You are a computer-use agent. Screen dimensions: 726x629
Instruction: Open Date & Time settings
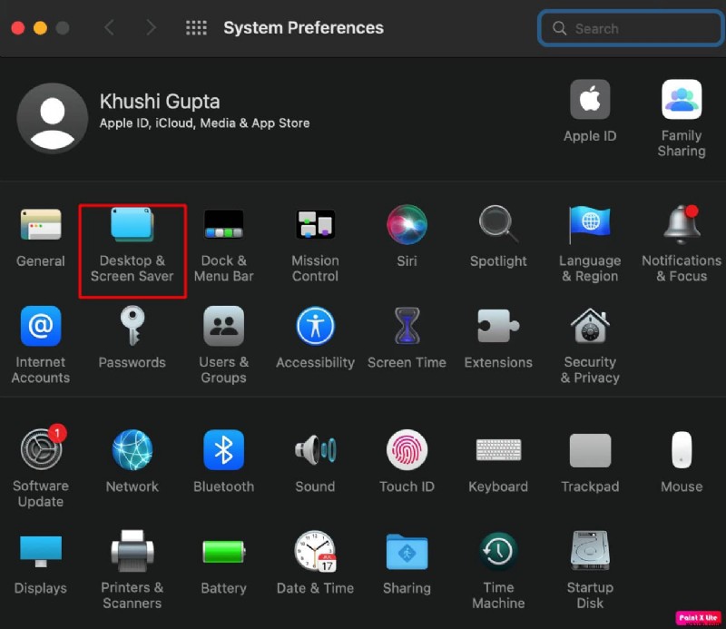click(315, 551)
